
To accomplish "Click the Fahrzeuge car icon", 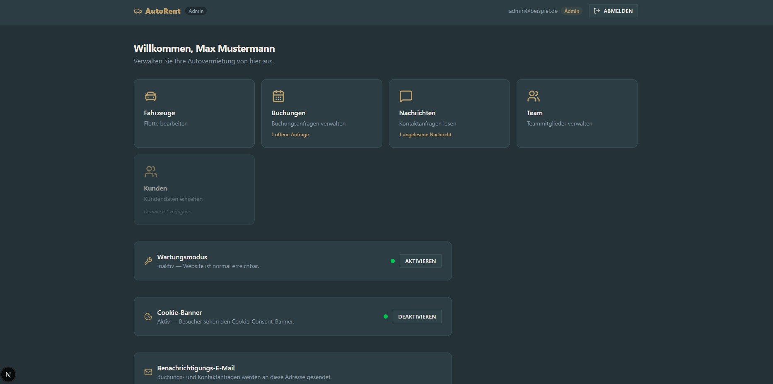I will (151, 96).
